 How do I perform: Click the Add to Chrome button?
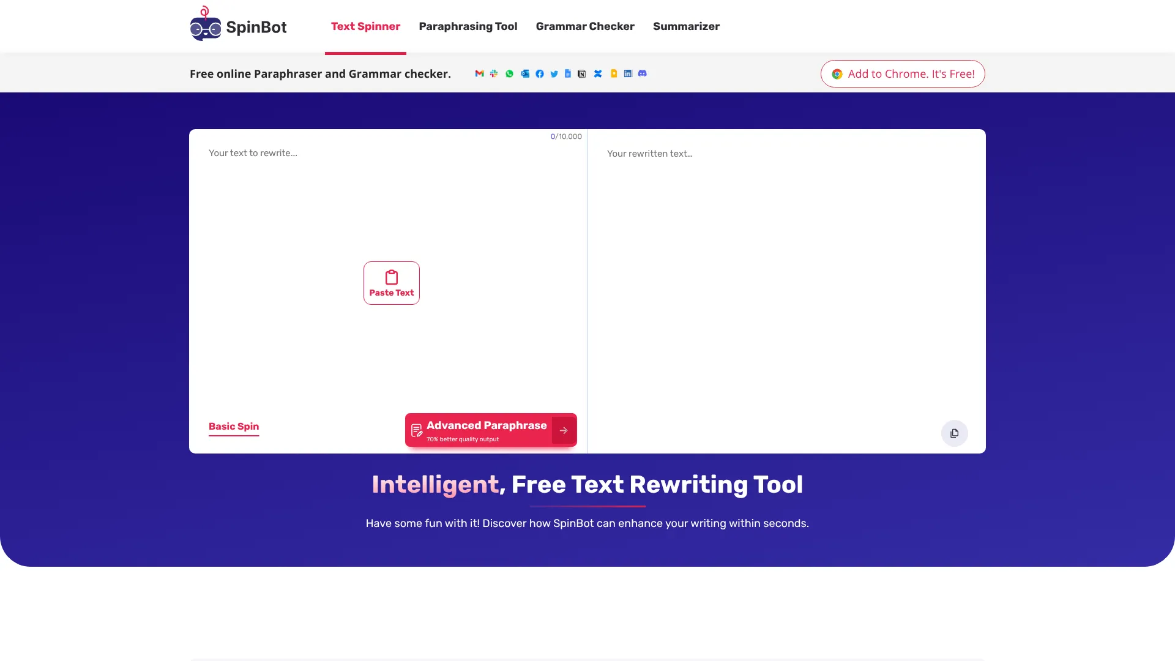click(903, 73)
